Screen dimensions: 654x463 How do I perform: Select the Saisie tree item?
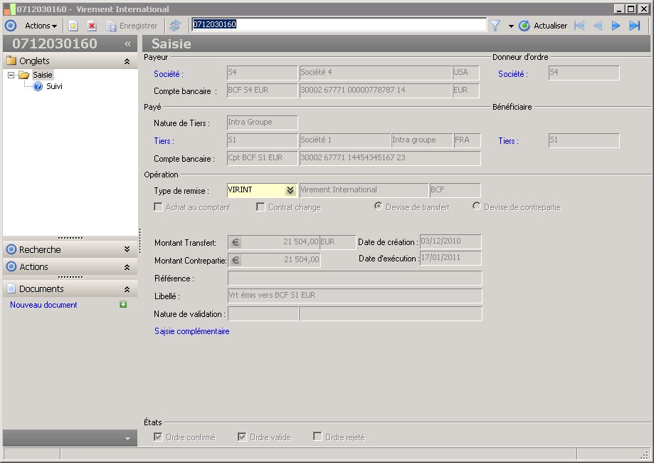pos(43,75)
